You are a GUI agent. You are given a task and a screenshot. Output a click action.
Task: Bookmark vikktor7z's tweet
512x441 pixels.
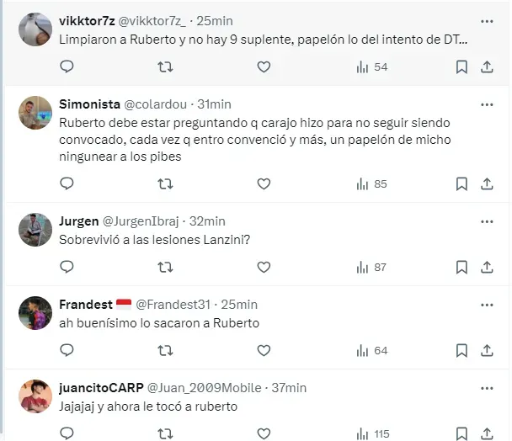(x=461, y=67)
